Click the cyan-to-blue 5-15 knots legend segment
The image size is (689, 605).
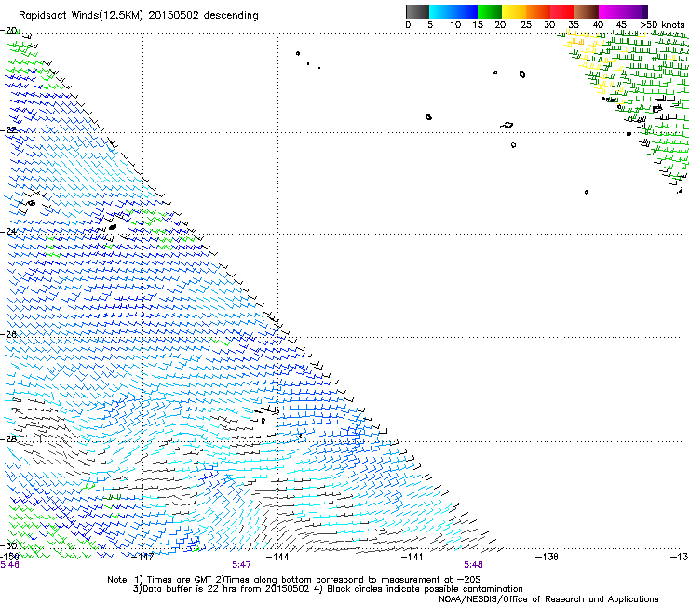pos(453,11)
